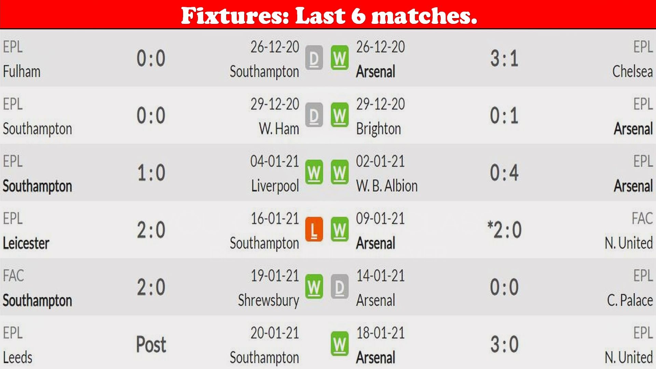656x369 pixels.
Task: Open the Fulham team link
Action: (22, 72)
